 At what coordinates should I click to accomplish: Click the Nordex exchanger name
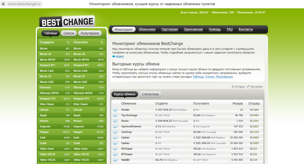tap(125, 110)
